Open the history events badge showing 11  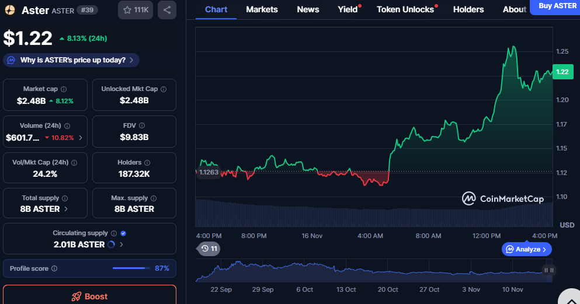(209, 249)
